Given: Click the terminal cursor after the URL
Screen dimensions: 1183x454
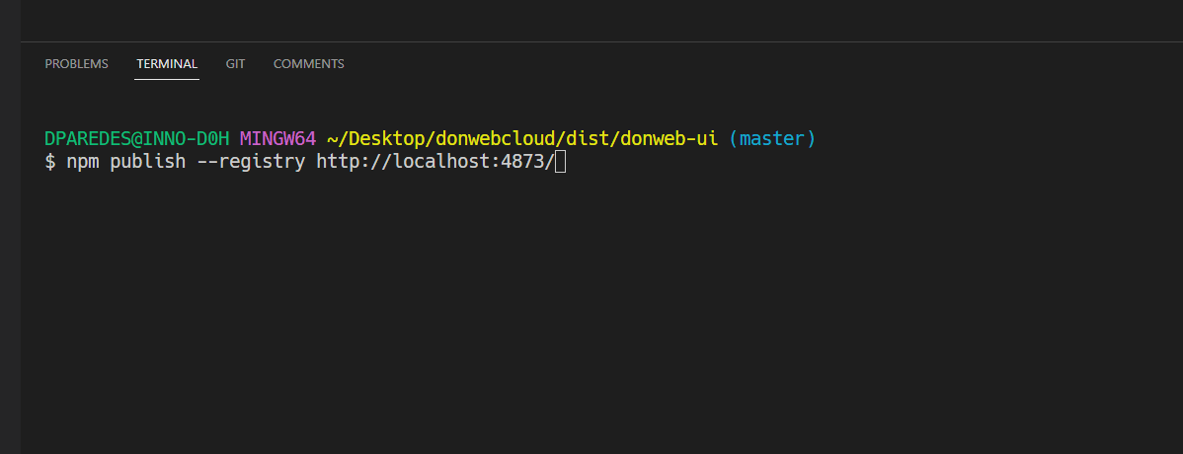Looking at the screenshot, I should [x=560, y=162].
